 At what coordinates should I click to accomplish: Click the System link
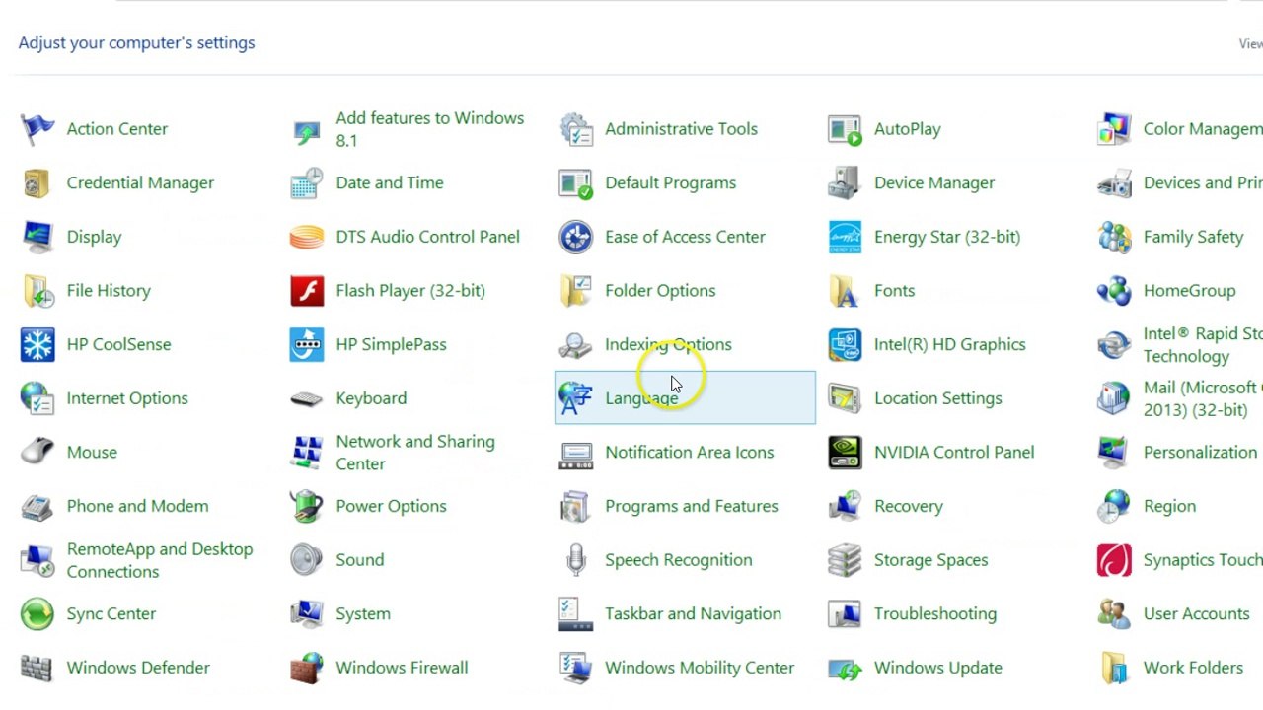(x=363, y=613)
